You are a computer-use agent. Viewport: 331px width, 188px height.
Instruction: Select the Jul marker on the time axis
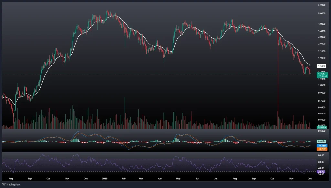pos(215,178)
